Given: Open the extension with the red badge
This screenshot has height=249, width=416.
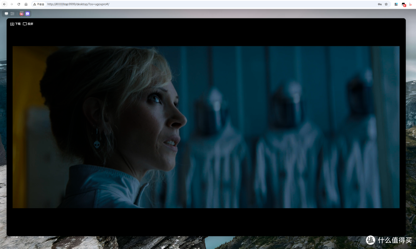Looking at the screenshot, I should [x=404, y=5].
